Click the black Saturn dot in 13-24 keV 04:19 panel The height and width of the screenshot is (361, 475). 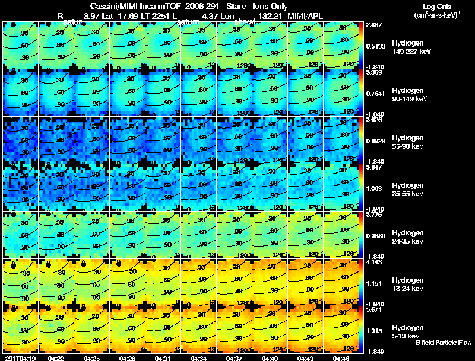(x=13, y=265)
